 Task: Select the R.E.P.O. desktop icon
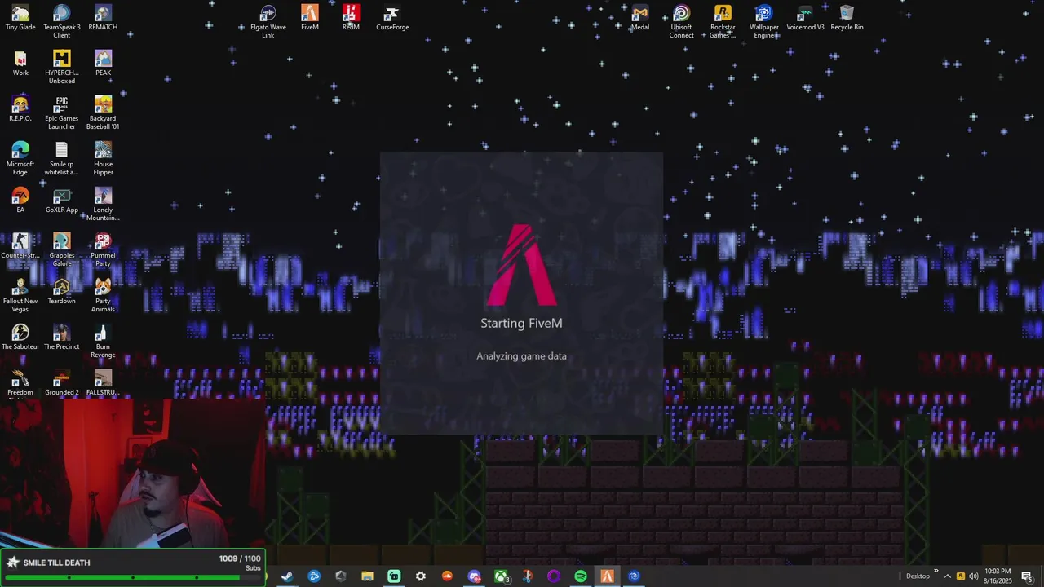[x=20, y=109]
